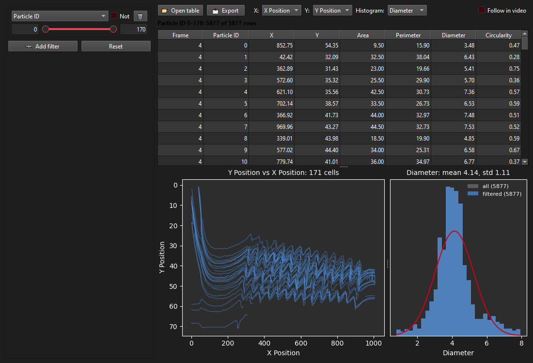Select Diameter value 7.48 cell
The image size is (533, 363).
pos(454,115)
